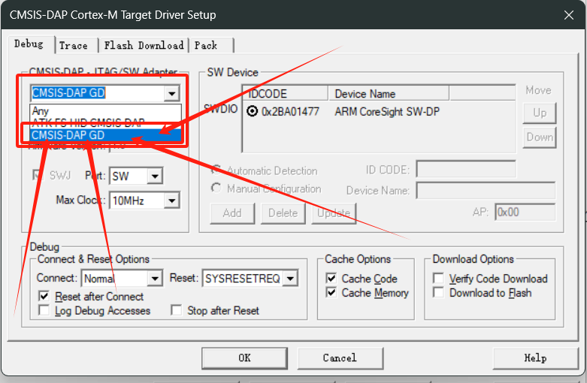Expand the Port SW dropdown
This screenshot has height=383, width=587.
click(x=155, y=176)
